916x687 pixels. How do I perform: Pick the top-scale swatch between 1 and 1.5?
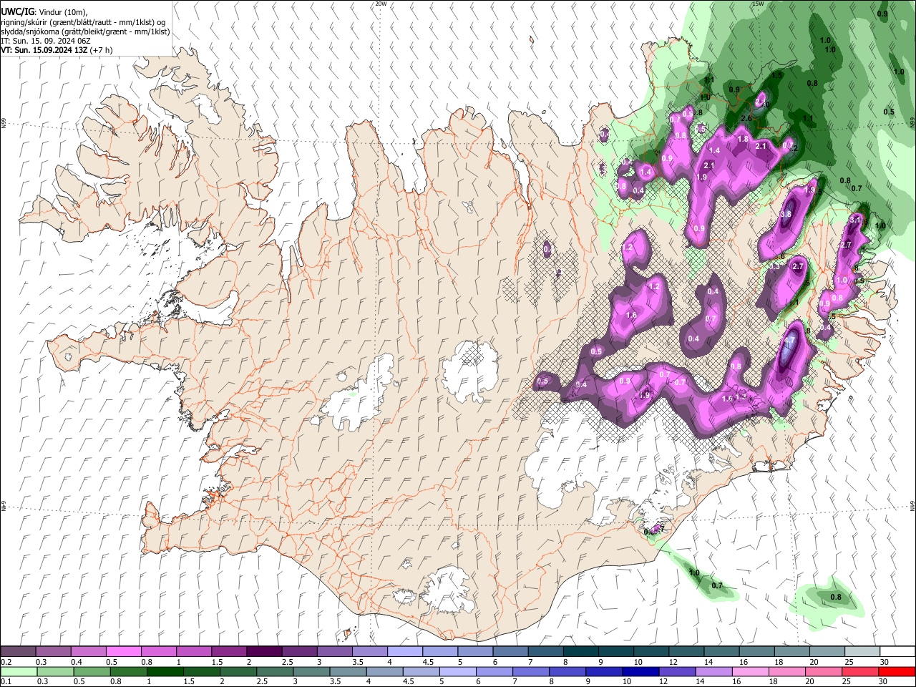[x=194, y=652]
